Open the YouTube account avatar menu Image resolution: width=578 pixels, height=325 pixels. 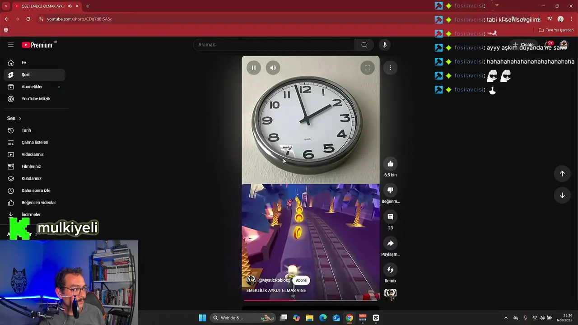point(564,45)
